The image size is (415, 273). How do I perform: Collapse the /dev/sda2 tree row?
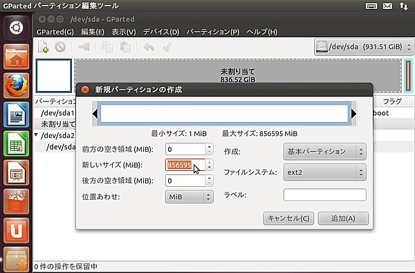pyautogui.click(x=36, y=135)
